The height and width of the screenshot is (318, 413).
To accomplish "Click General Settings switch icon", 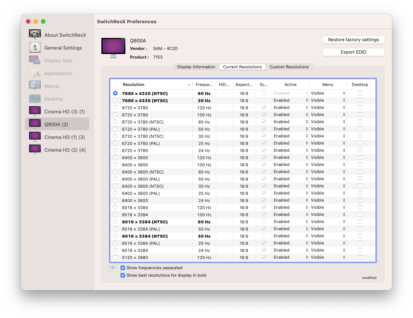I will tap(35, 47).
